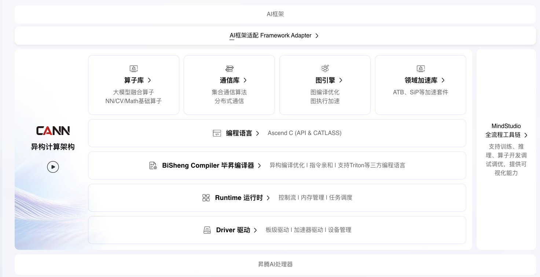Expand Framework Adapter with its chevron
540x277 pixels.
point(317,36)
